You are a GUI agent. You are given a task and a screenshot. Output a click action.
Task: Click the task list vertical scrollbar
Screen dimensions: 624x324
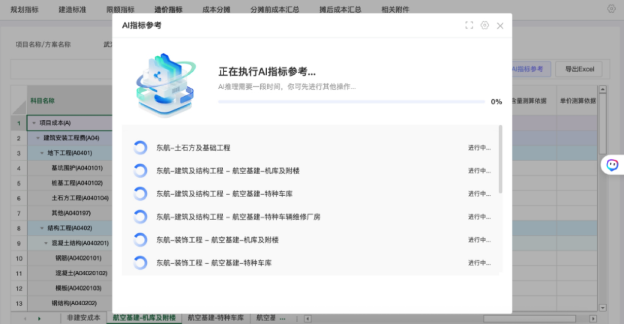coord(501,159)
